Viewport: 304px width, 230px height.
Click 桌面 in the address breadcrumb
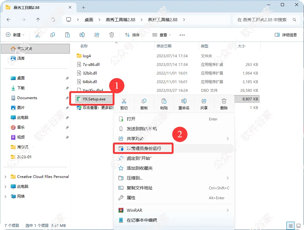point(89,20)
